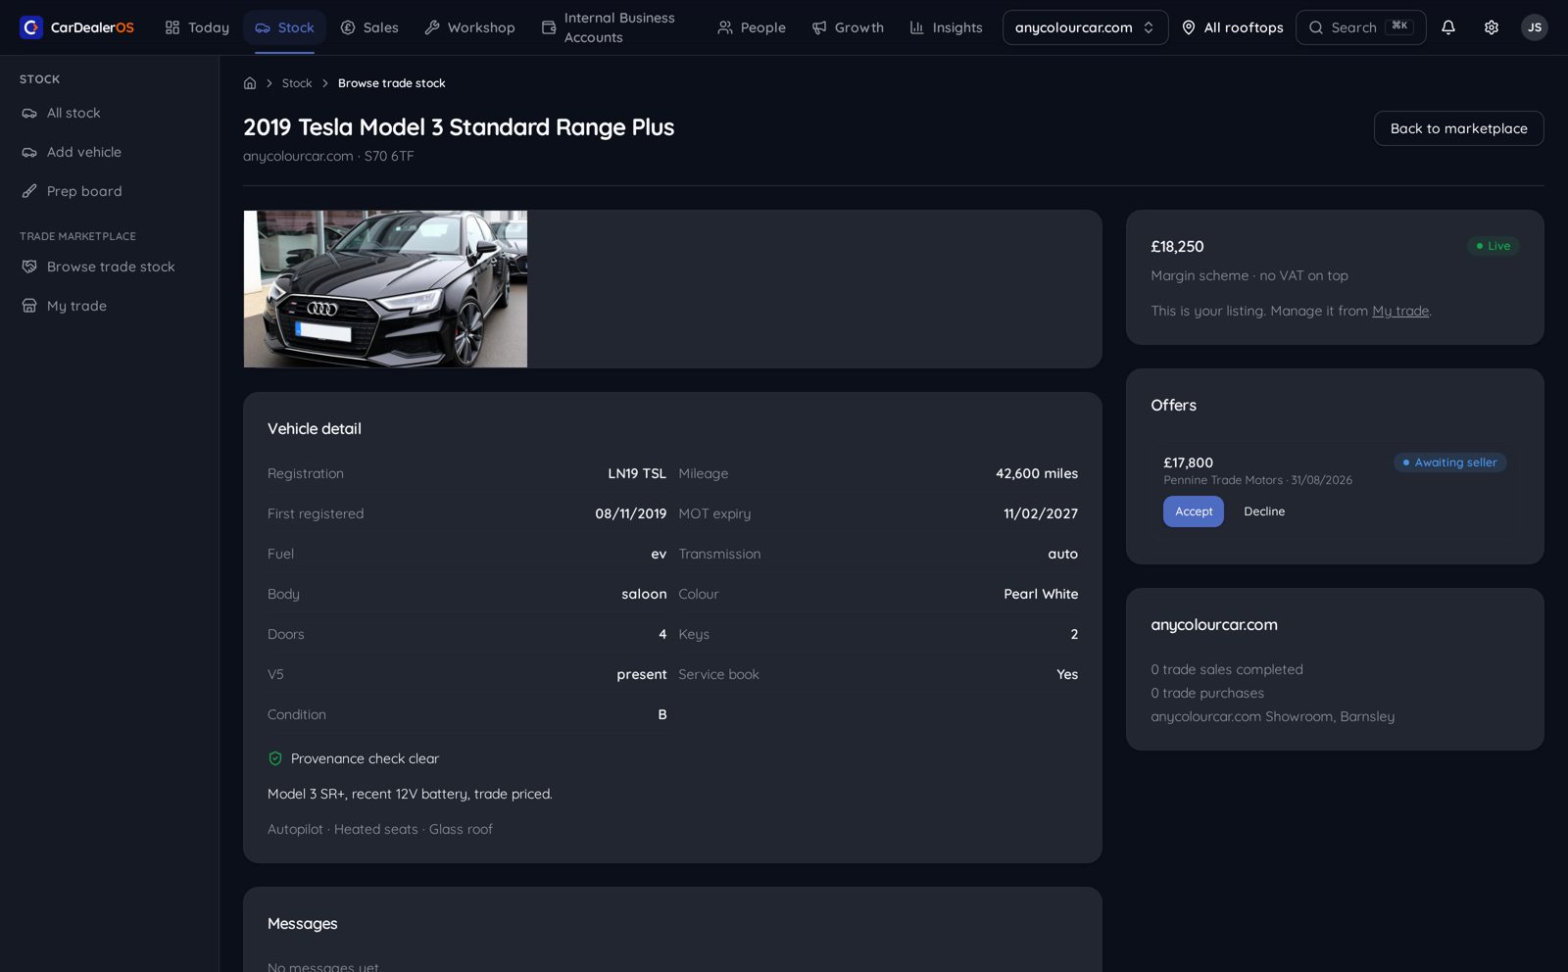
Task: Open the All rooftops selector
Action: point(1232,27)
